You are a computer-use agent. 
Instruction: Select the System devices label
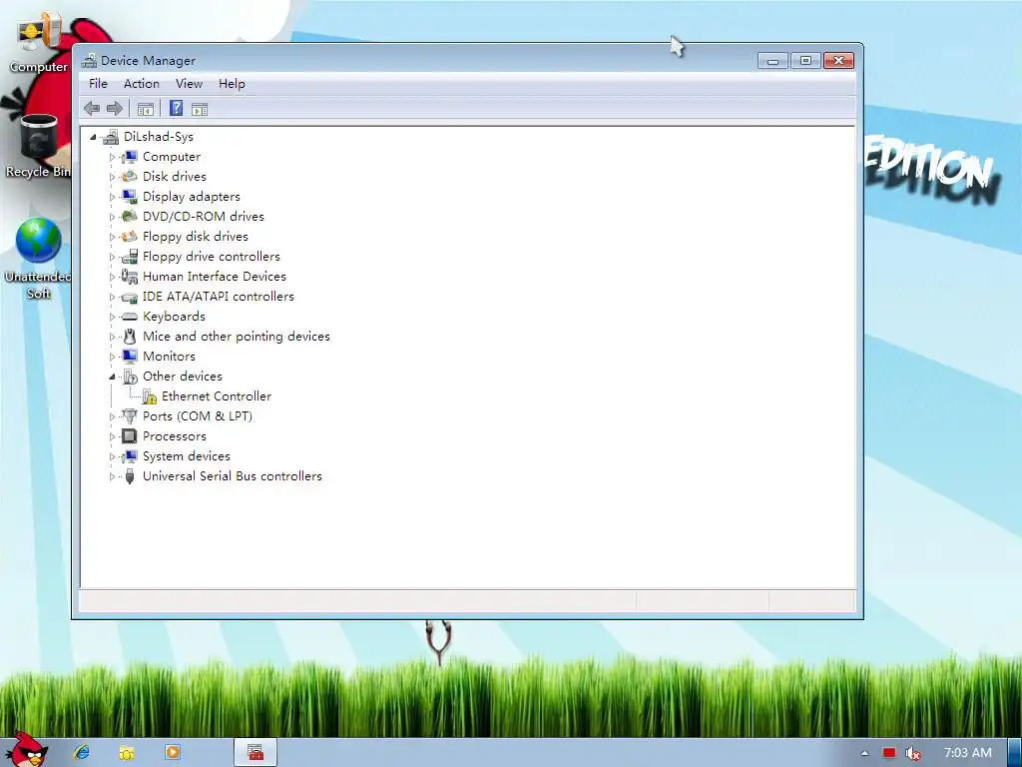click(187, 455)
